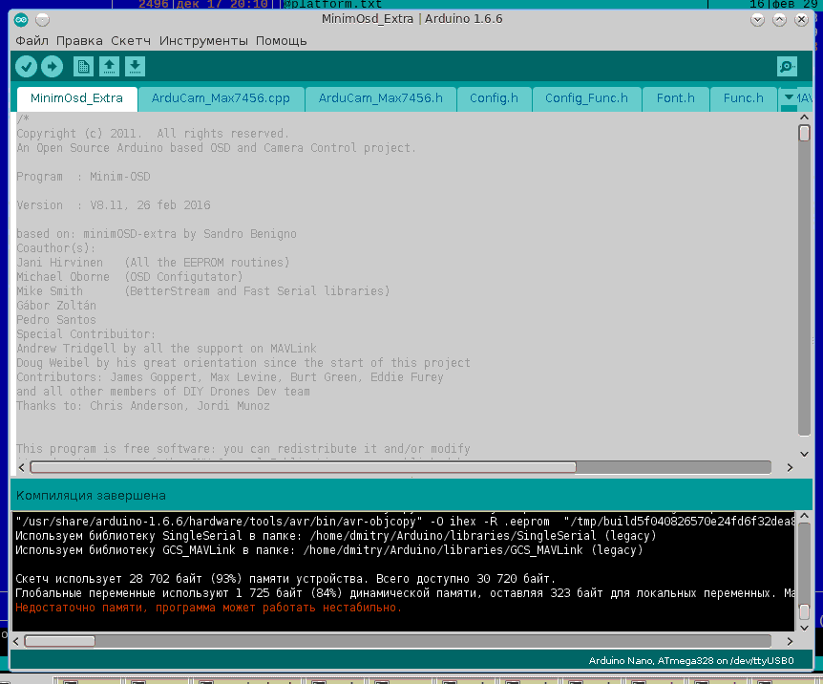Click the Upload arrow icon
Screen dimensions: 823x684
[52, 66]
